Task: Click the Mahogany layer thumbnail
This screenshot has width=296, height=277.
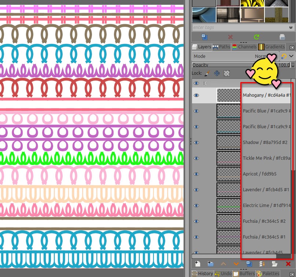Action: [229, 95]
